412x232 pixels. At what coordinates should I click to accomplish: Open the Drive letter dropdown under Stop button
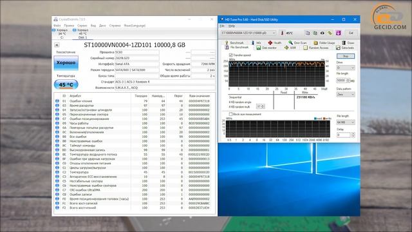346,68
